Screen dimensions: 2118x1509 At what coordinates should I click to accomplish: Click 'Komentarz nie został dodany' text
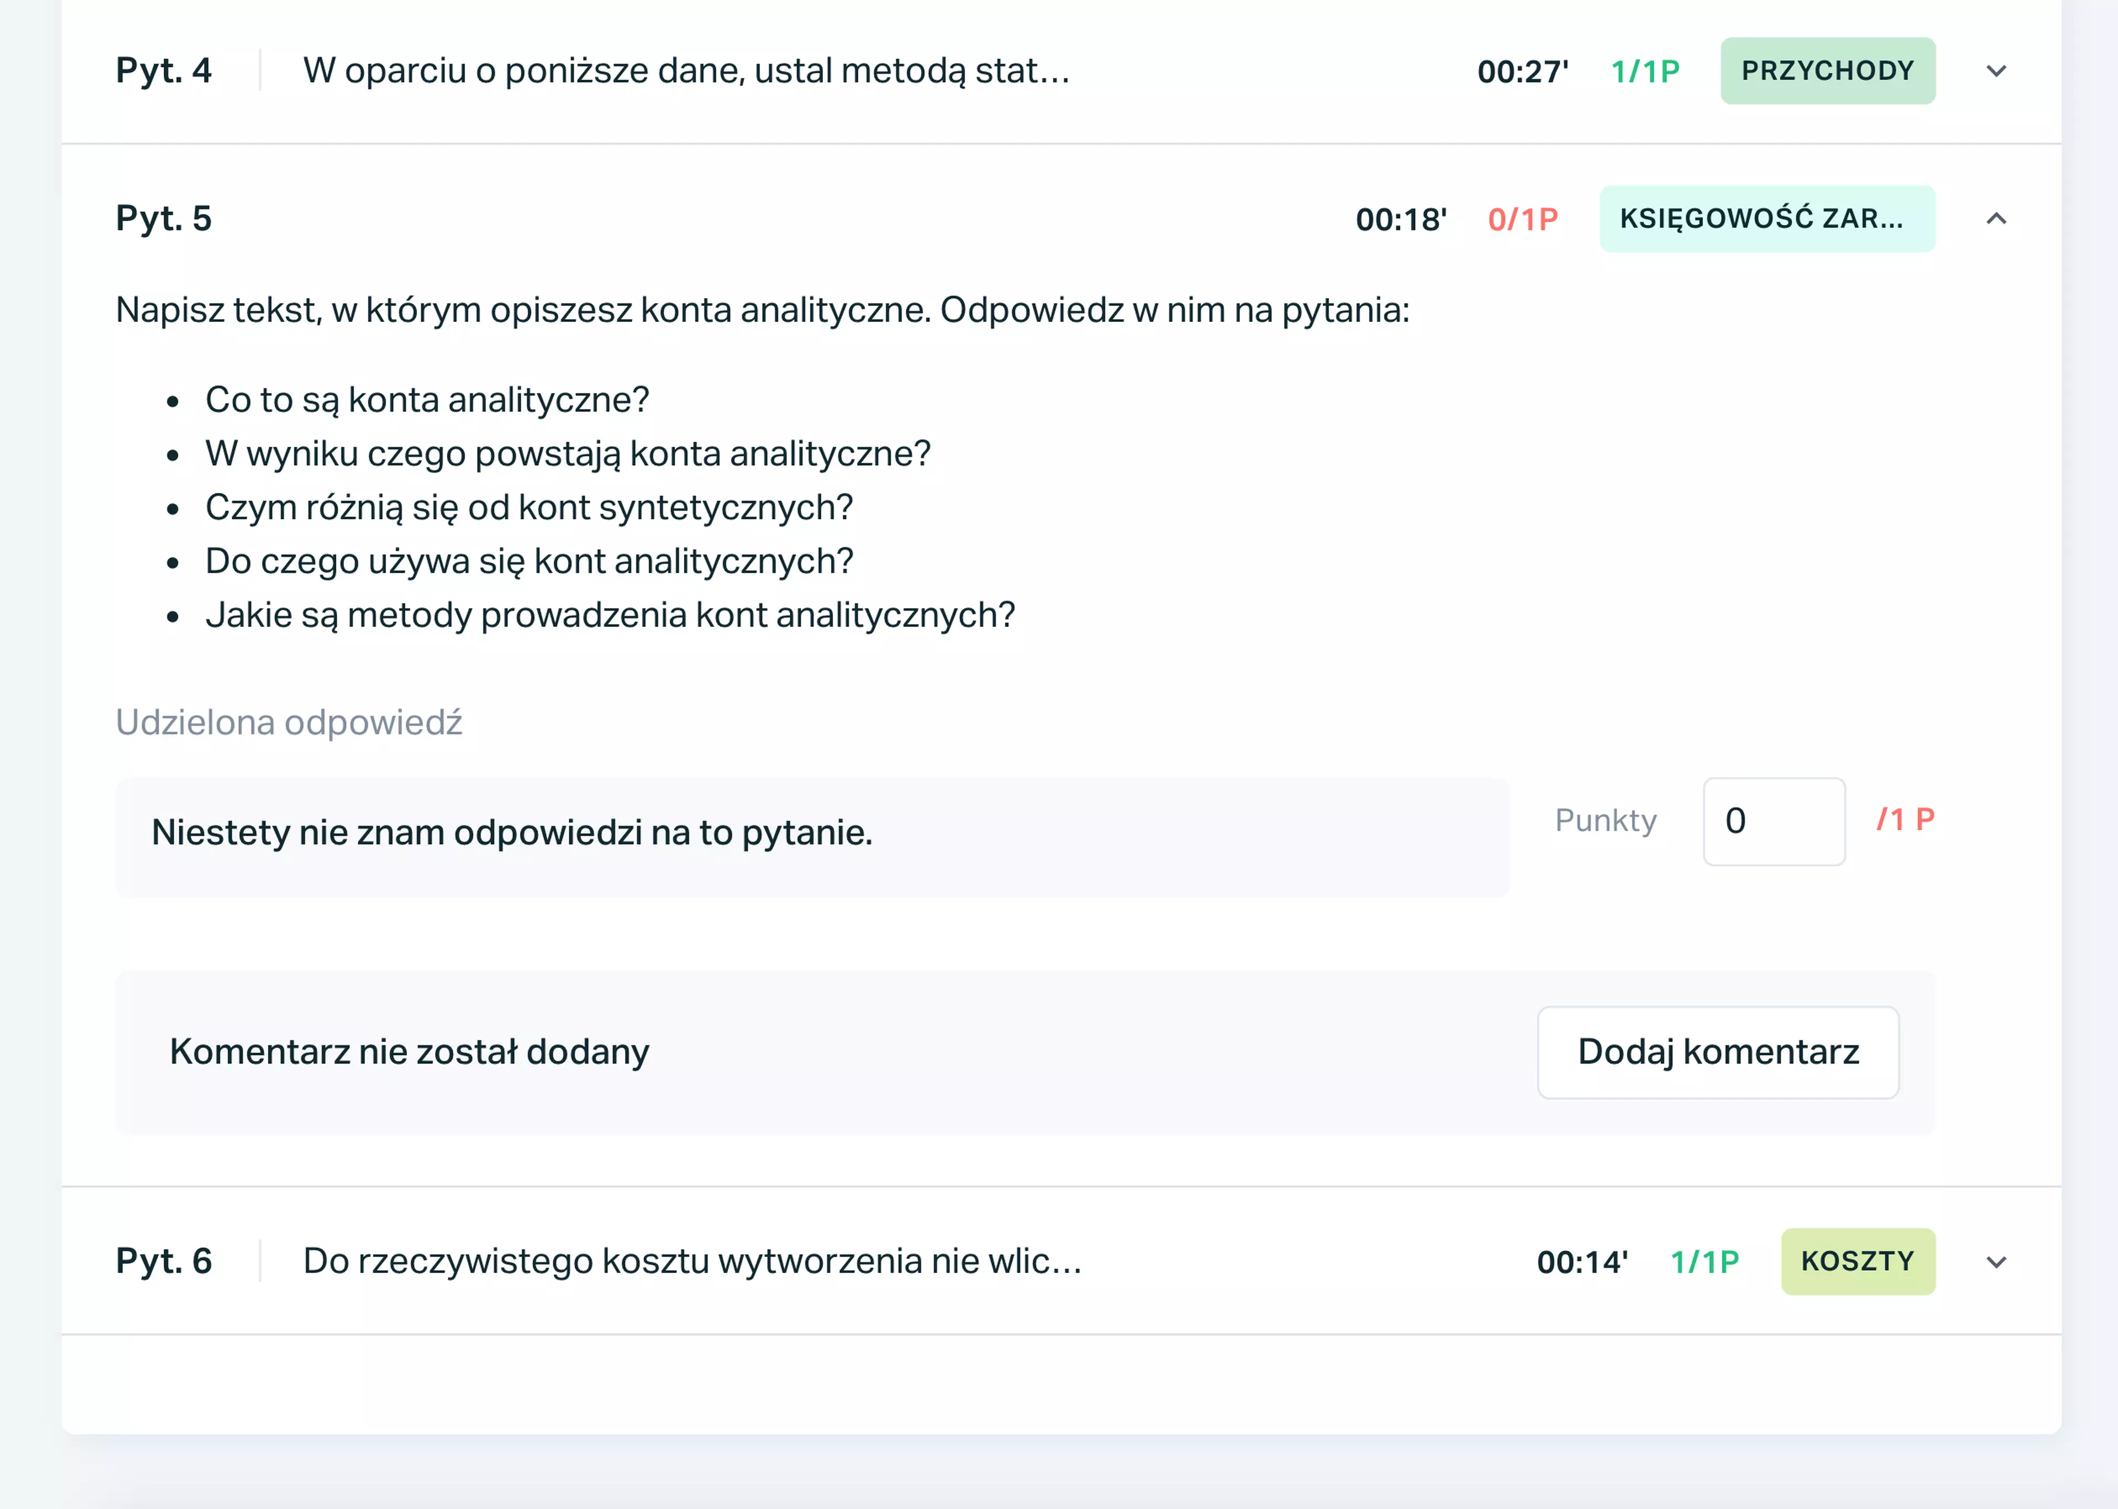[x=409, y=1052]
